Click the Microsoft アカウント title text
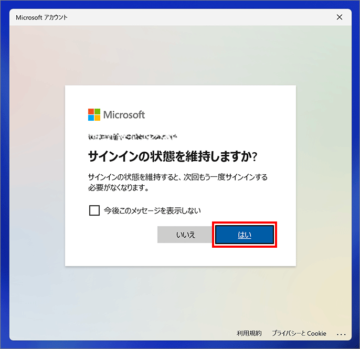This screenshot has height=349, width=360. [x=41, y=17]
